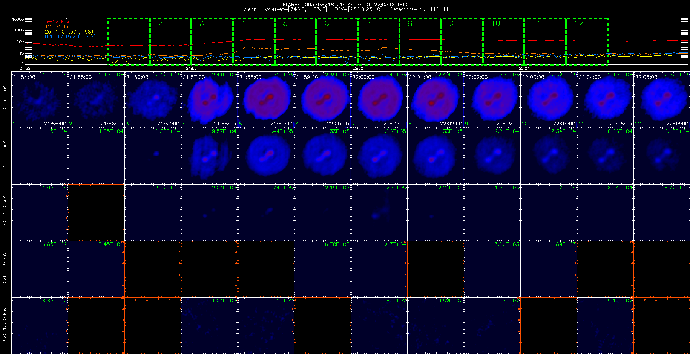Open the 3.0-6.0 keV image at 21:57:00
This screenshot has height=354, width=690.
[209, 99]
